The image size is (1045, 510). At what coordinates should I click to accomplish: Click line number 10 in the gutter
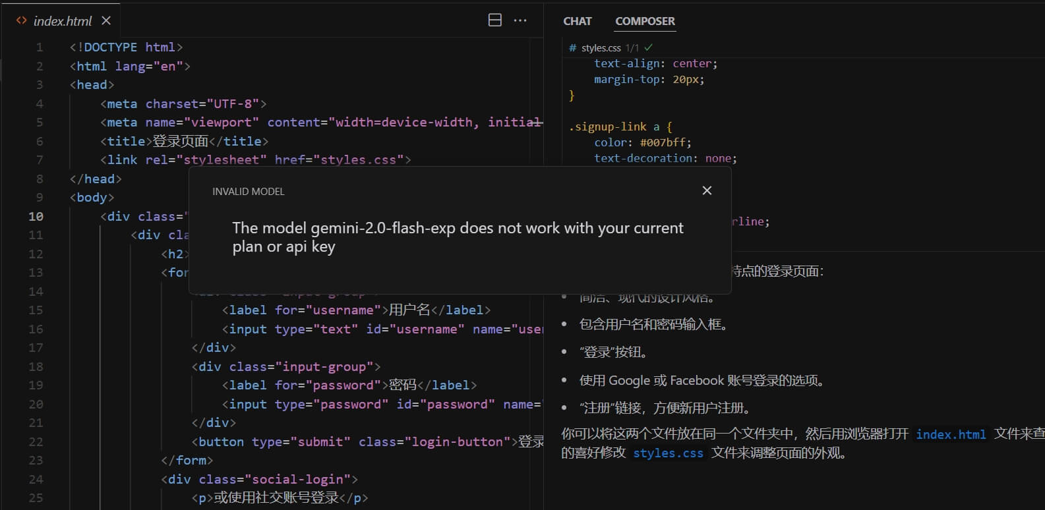[x=36, y=216]
